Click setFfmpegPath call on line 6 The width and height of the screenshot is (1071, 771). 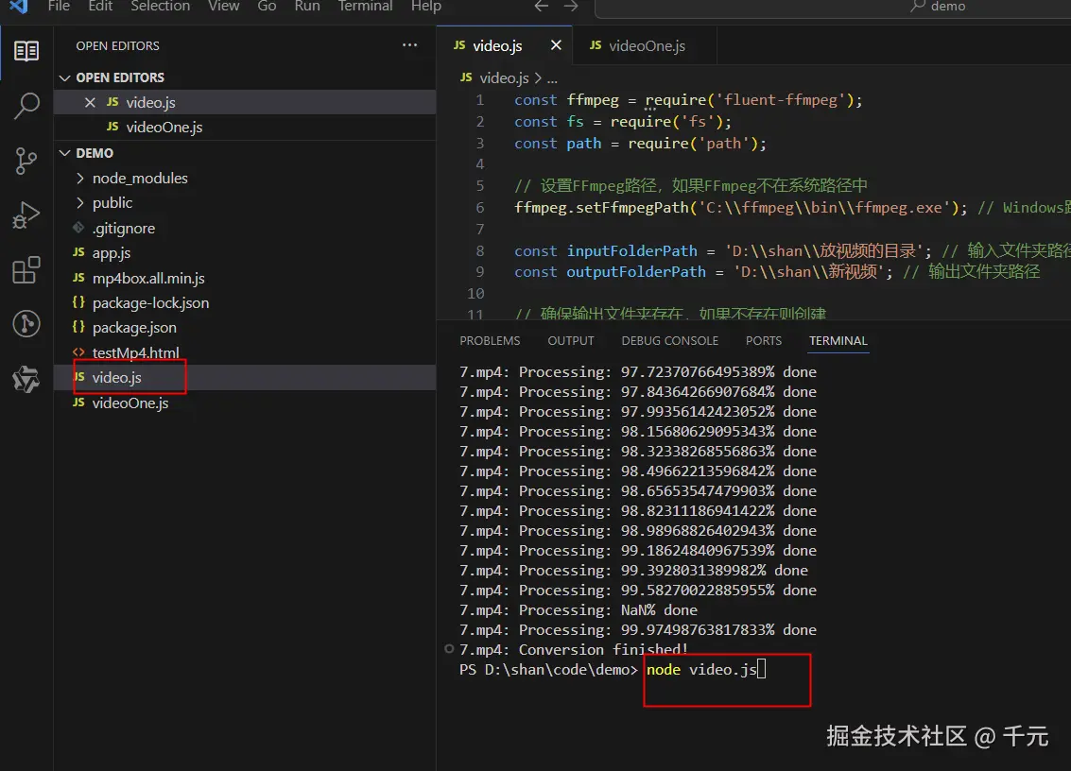tap(631, 208)
